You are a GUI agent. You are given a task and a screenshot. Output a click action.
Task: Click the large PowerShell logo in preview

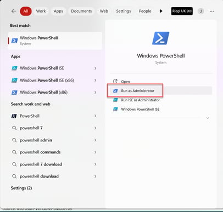(x=161, y=38)
